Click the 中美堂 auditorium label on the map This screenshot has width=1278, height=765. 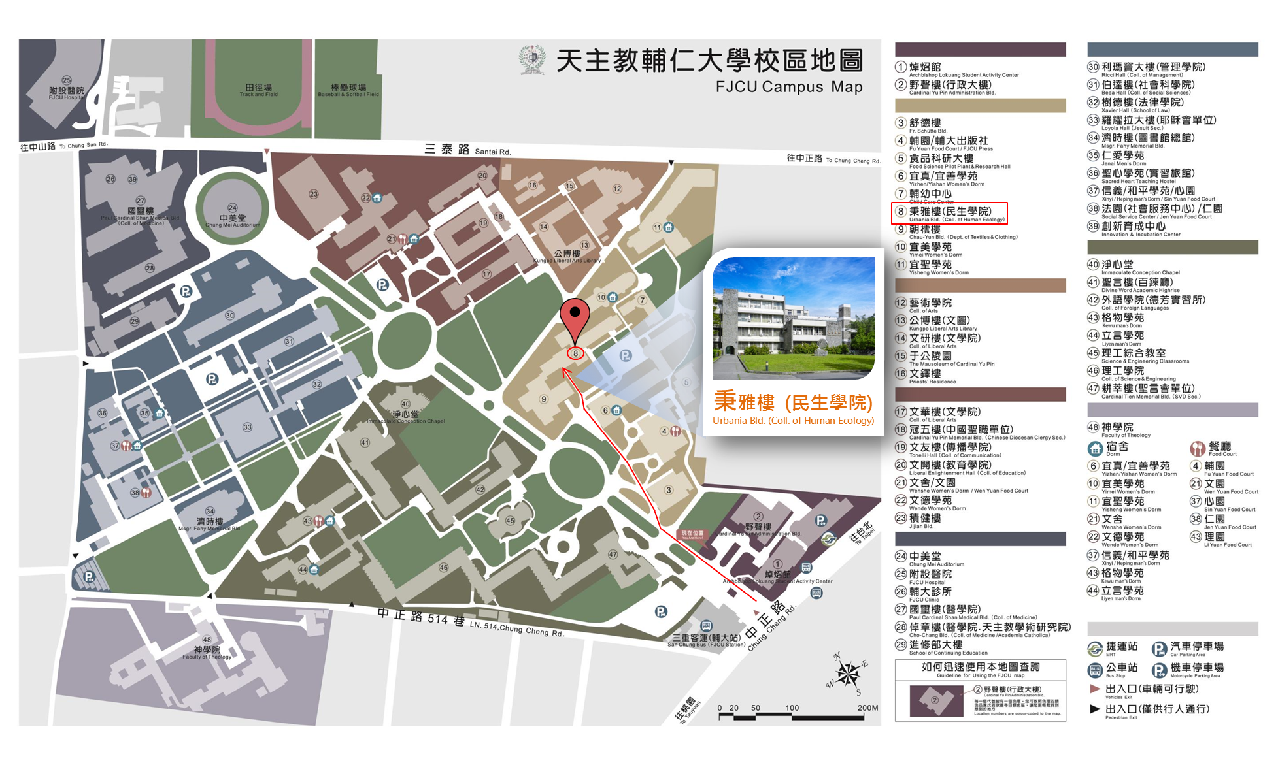coord(233,221)
